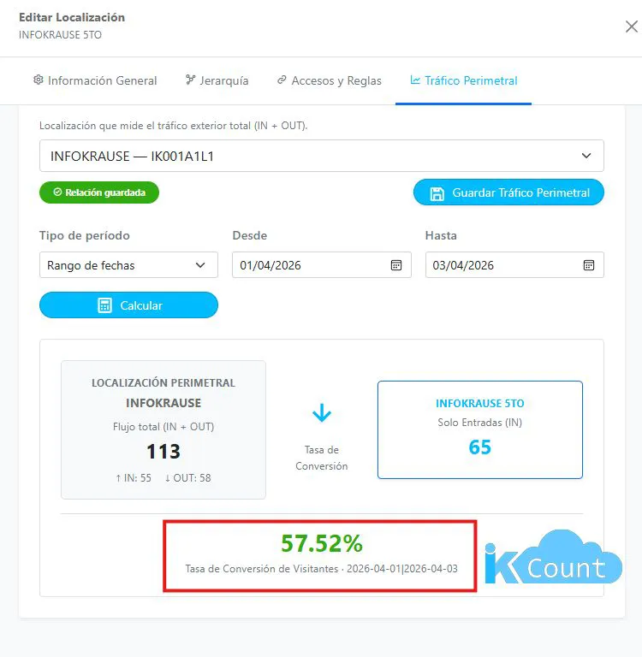Go to the Accesos y Reglas tab
642x657 pixels.
tap(336, 80)
